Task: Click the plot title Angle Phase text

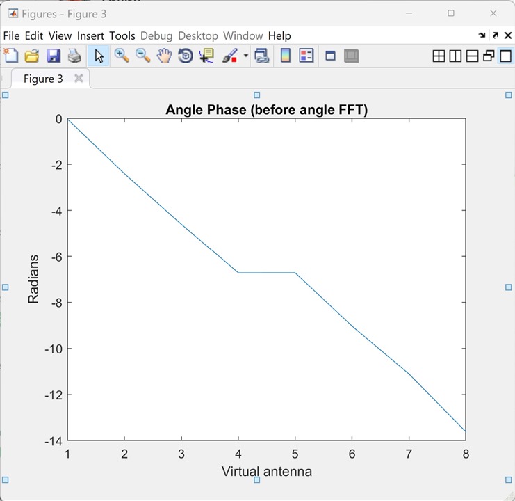Action: (266, 109)
